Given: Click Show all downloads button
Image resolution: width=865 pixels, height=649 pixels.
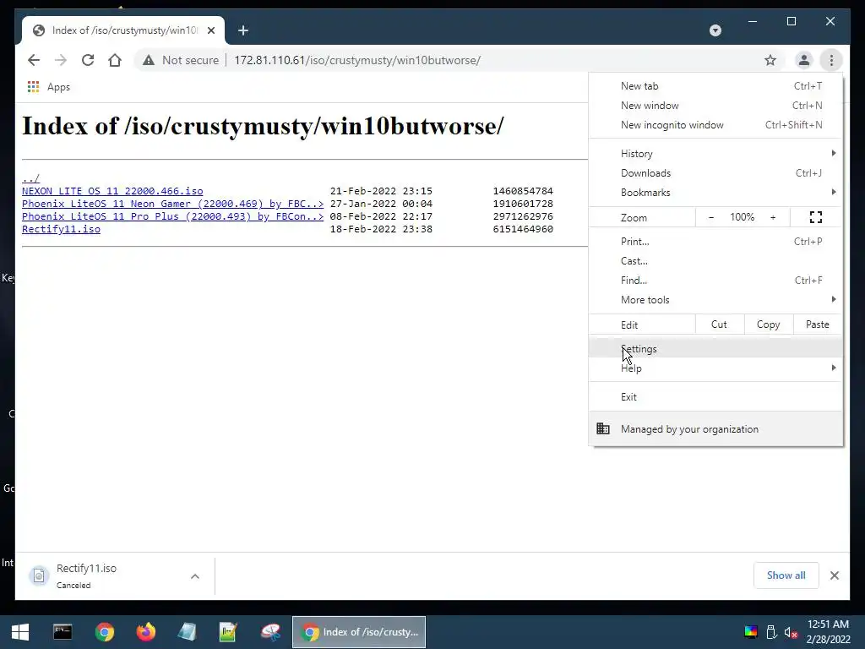Looking at the screenshot, I should (x=786, y=575).
